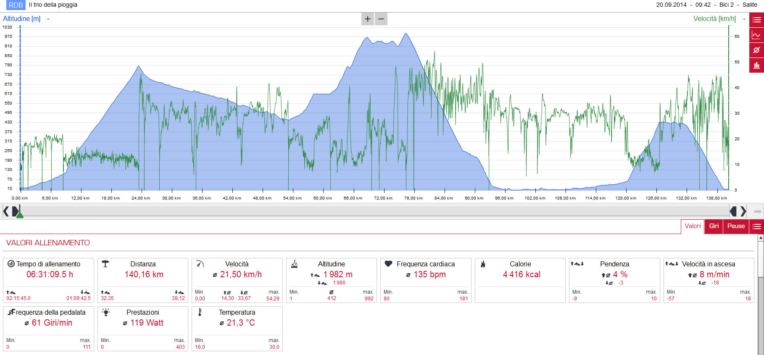Expand the Altitudine [m] axis dropdown
This screenshot has height=355, width=764.
click(x=48, y=19)
